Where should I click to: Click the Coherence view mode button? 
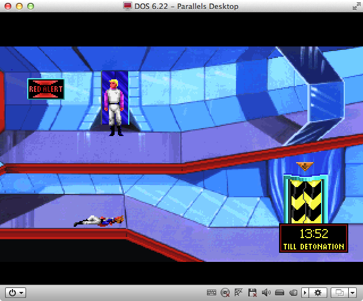340,292
